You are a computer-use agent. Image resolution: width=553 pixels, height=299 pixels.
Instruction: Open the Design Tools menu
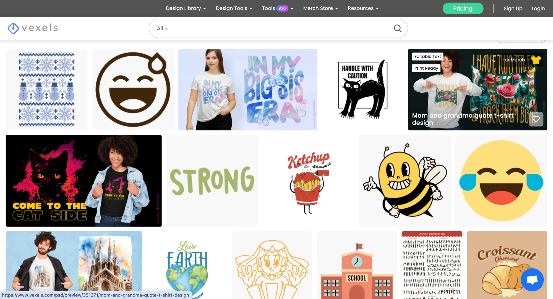234,8
